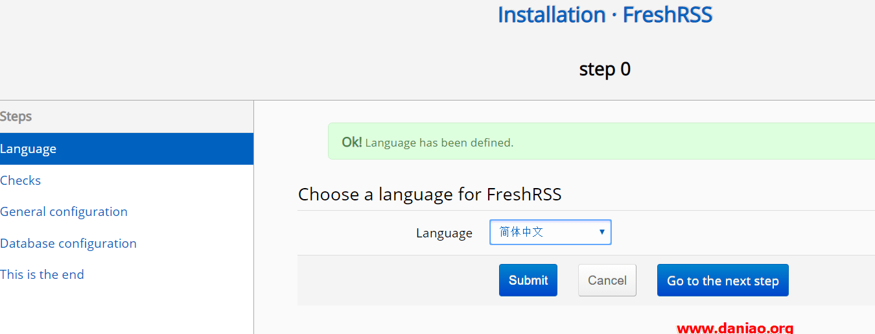The width and height of the screenshot is (875, 334).
Task: Click the step 0 heading
Action: pos(605,69)
